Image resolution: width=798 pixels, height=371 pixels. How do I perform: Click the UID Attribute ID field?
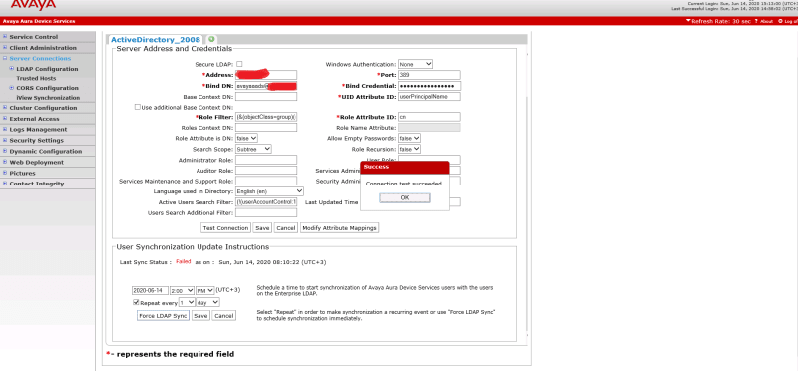[x=429, y=96]
